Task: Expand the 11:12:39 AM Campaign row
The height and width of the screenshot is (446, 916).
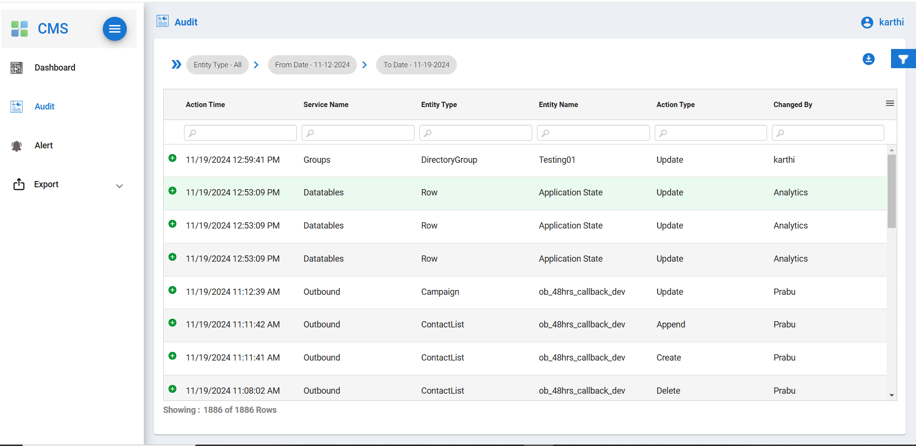Action: [172, 290]
